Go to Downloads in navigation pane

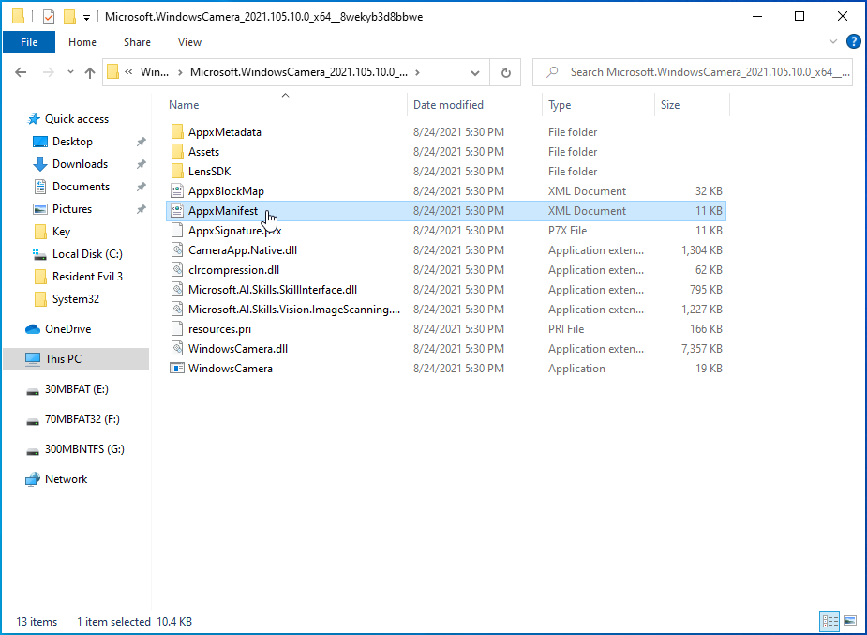[x=80, y=164]
